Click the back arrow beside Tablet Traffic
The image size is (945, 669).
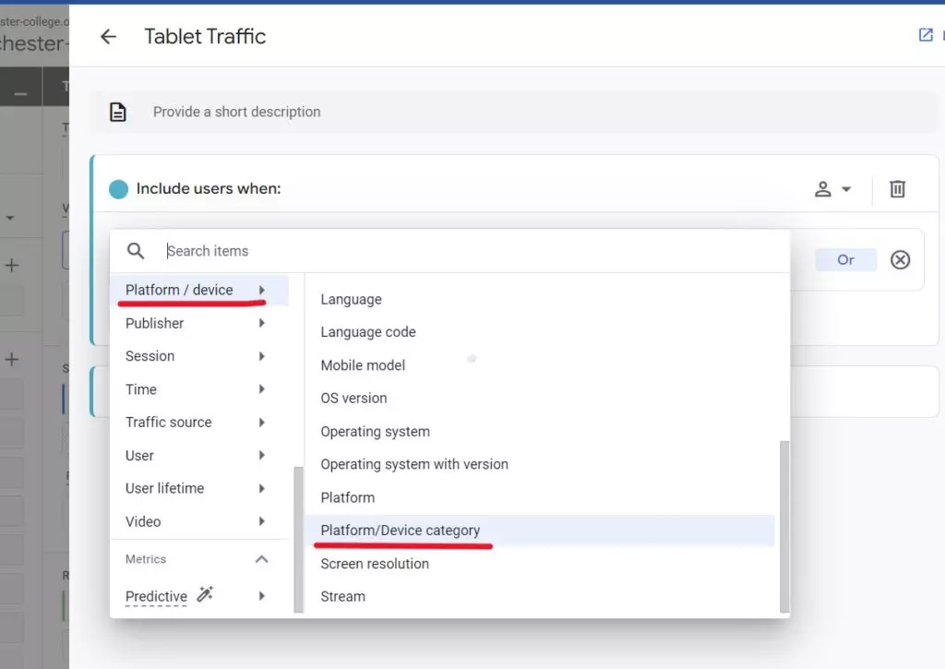[x=108, y=37]
